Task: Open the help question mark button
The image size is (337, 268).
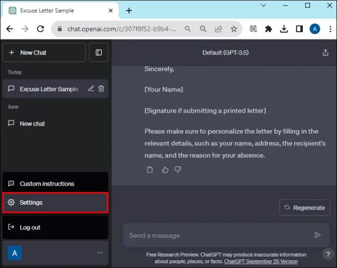Action: (x=328, y=254)
